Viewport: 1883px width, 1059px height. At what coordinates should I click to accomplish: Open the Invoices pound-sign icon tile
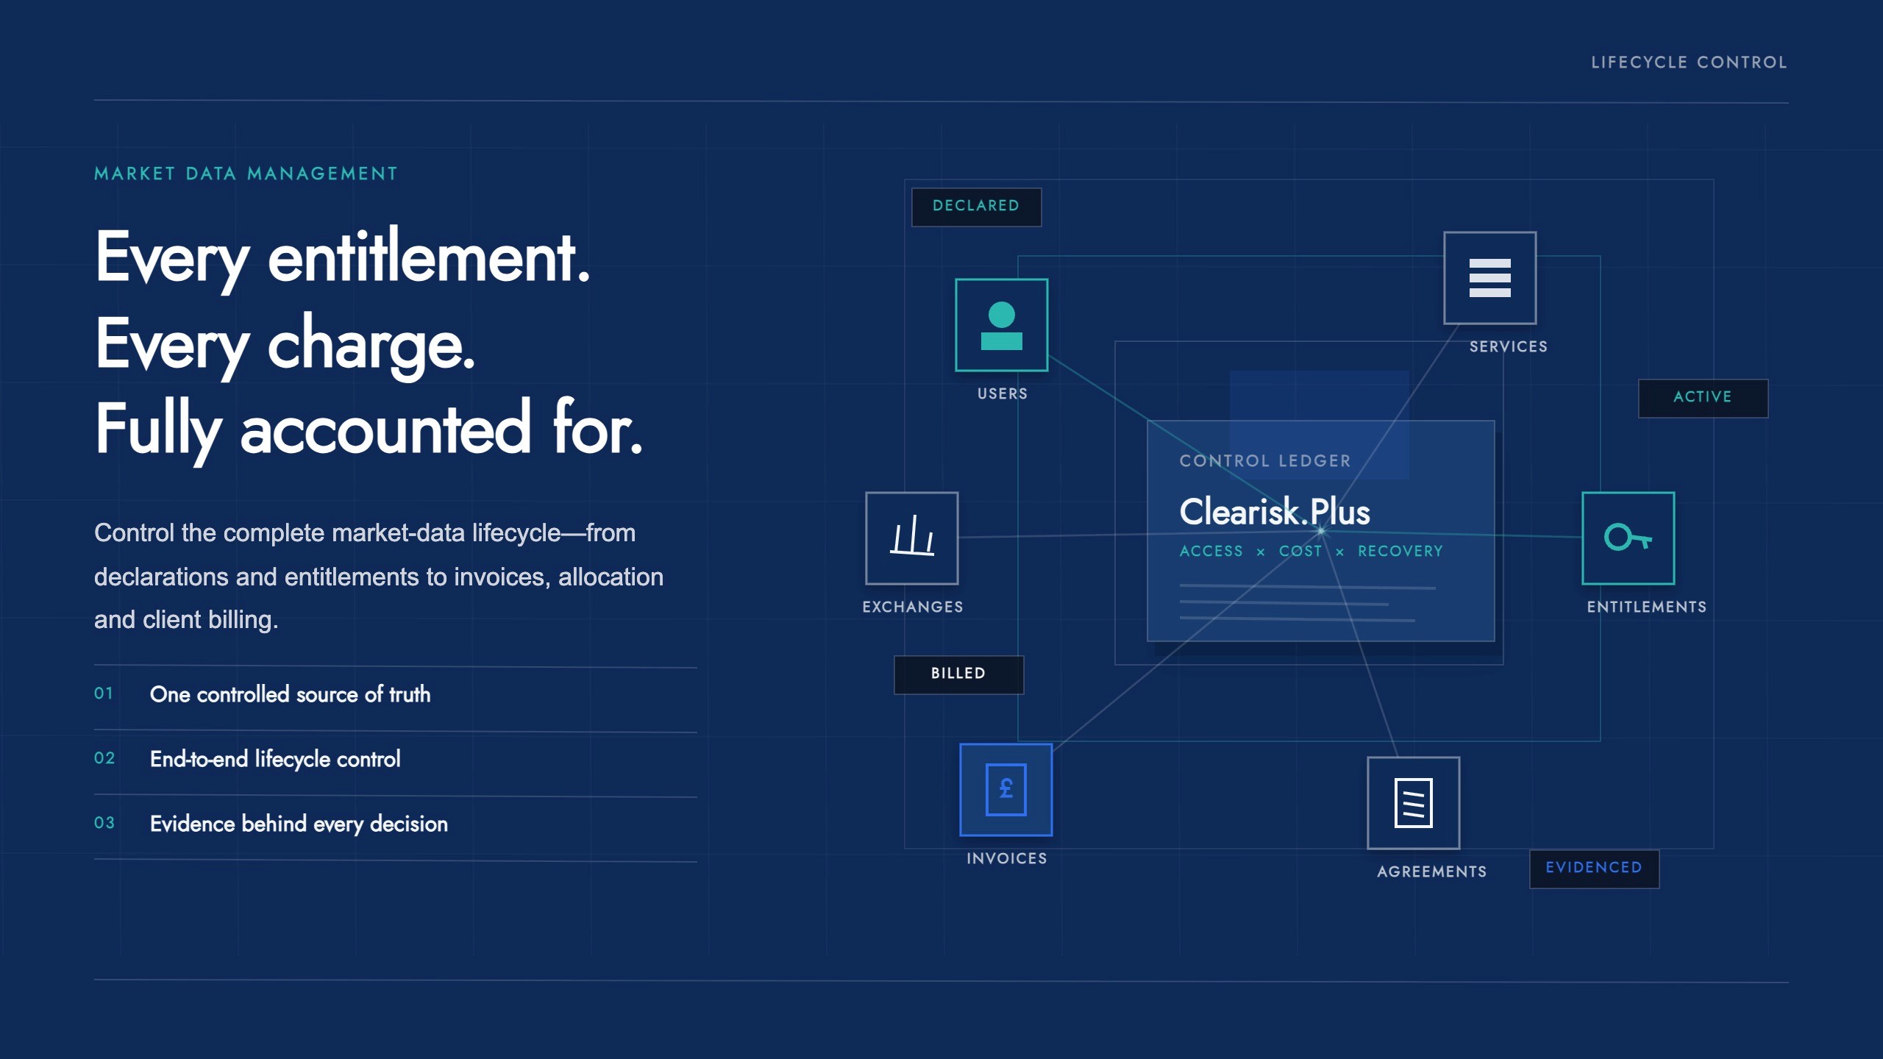click(x=1005, y=790)
